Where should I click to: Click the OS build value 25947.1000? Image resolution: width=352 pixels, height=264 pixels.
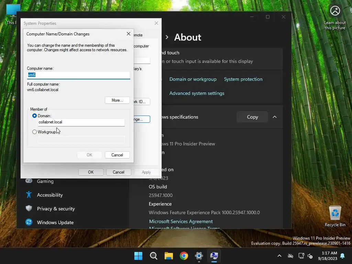161,195
